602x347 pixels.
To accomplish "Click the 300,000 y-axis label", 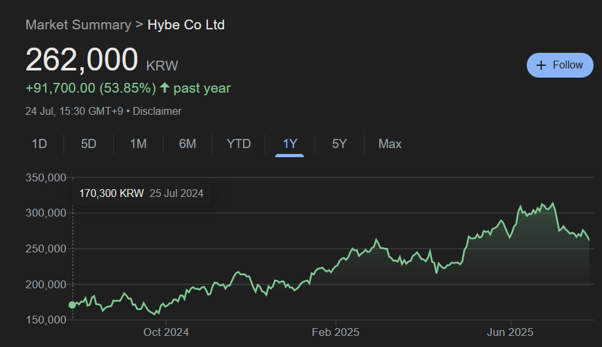I will point(46,213).
